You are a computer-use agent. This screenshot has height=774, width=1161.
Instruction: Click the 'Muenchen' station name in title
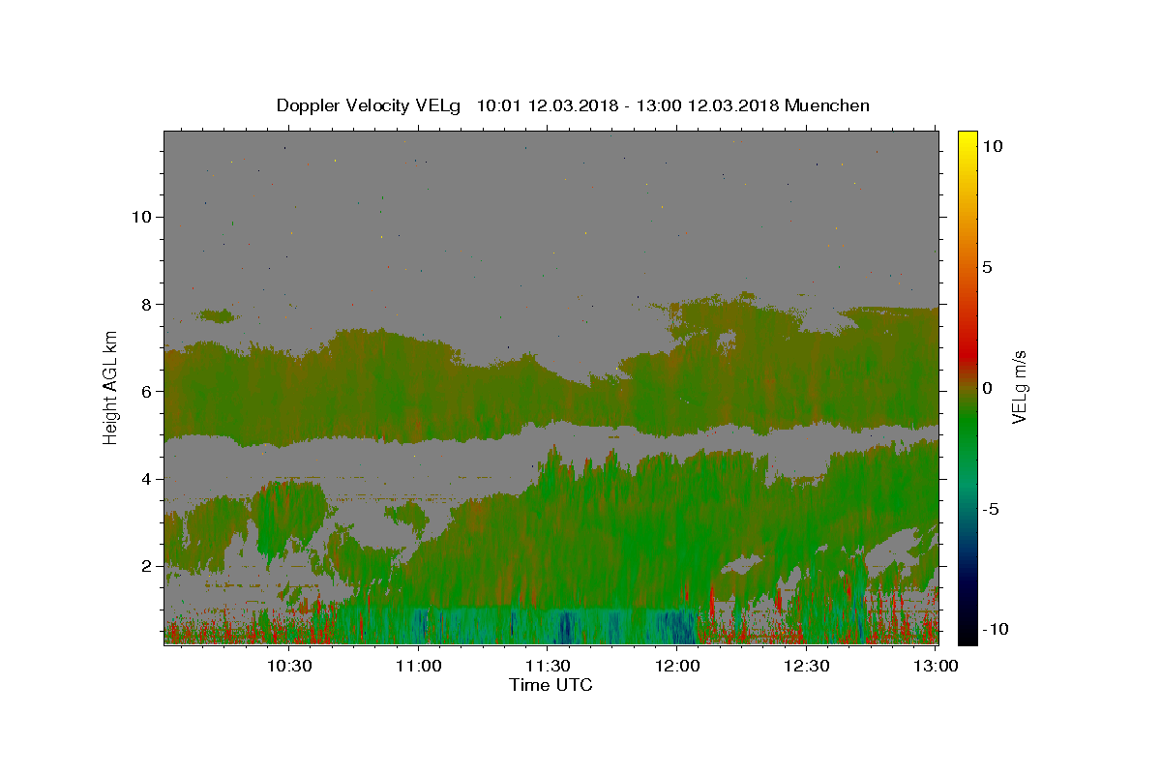click(827, 105)
